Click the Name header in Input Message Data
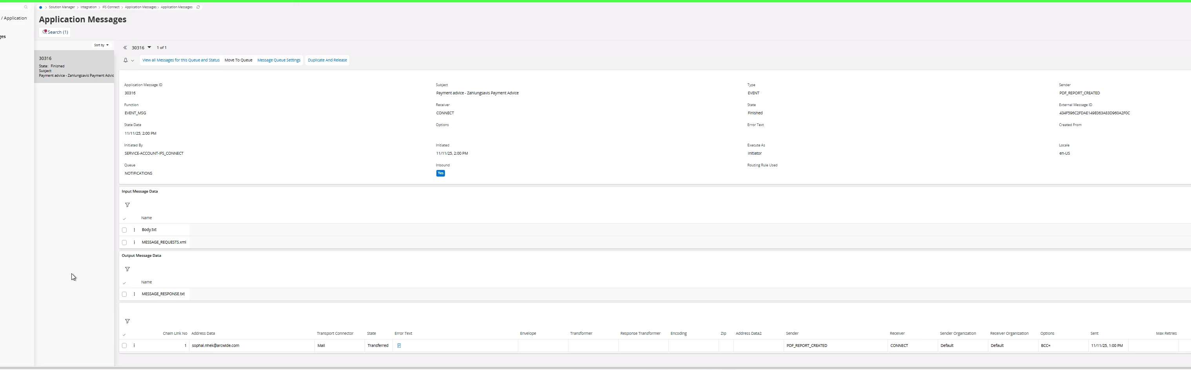The image size is (1191, 370). coord(147,218)
